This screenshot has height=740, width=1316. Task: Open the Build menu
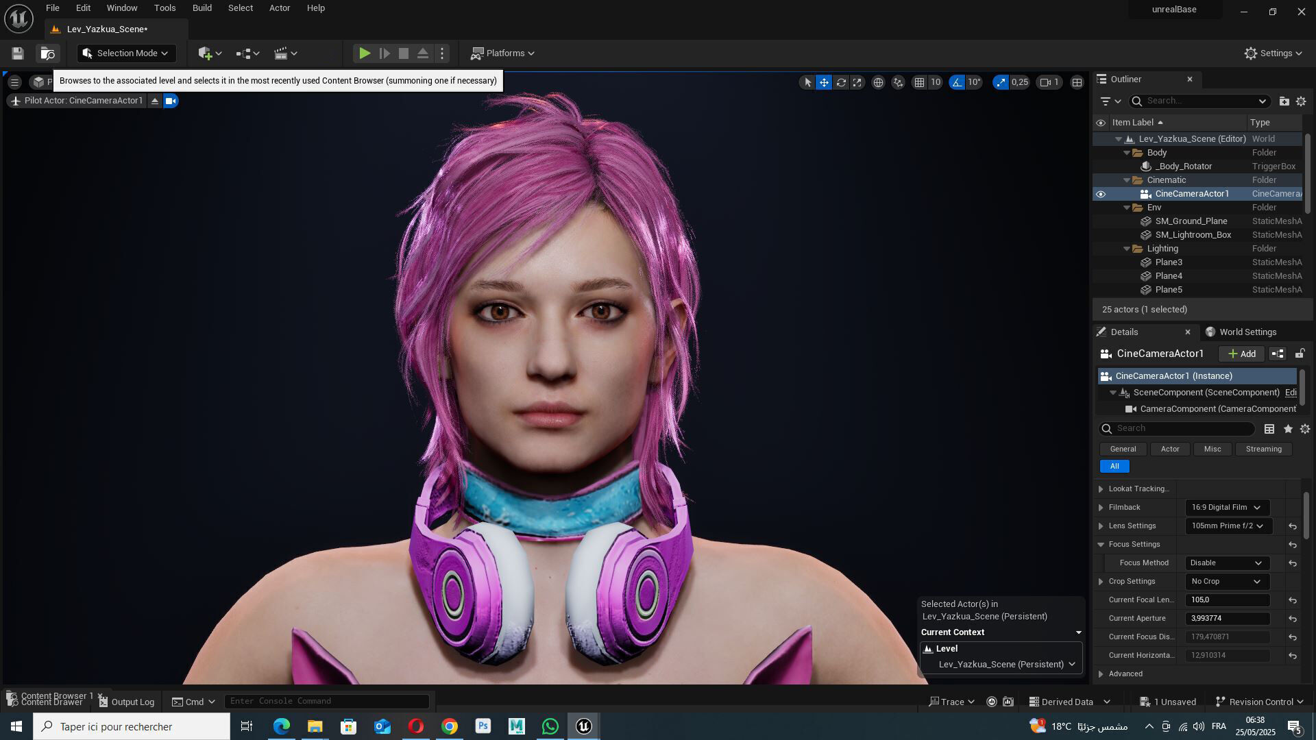point(202,8)
